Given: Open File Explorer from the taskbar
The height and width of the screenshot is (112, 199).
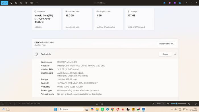Looking at the screenshot, I should (x=97, y=109).
